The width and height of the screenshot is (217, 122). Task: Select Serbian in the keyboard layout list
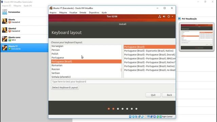pos(86,73)
